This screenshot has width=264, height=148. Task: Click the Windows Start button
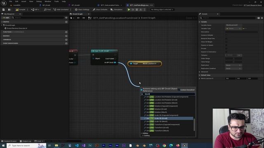pyautogui.click(x=3, y=146)
